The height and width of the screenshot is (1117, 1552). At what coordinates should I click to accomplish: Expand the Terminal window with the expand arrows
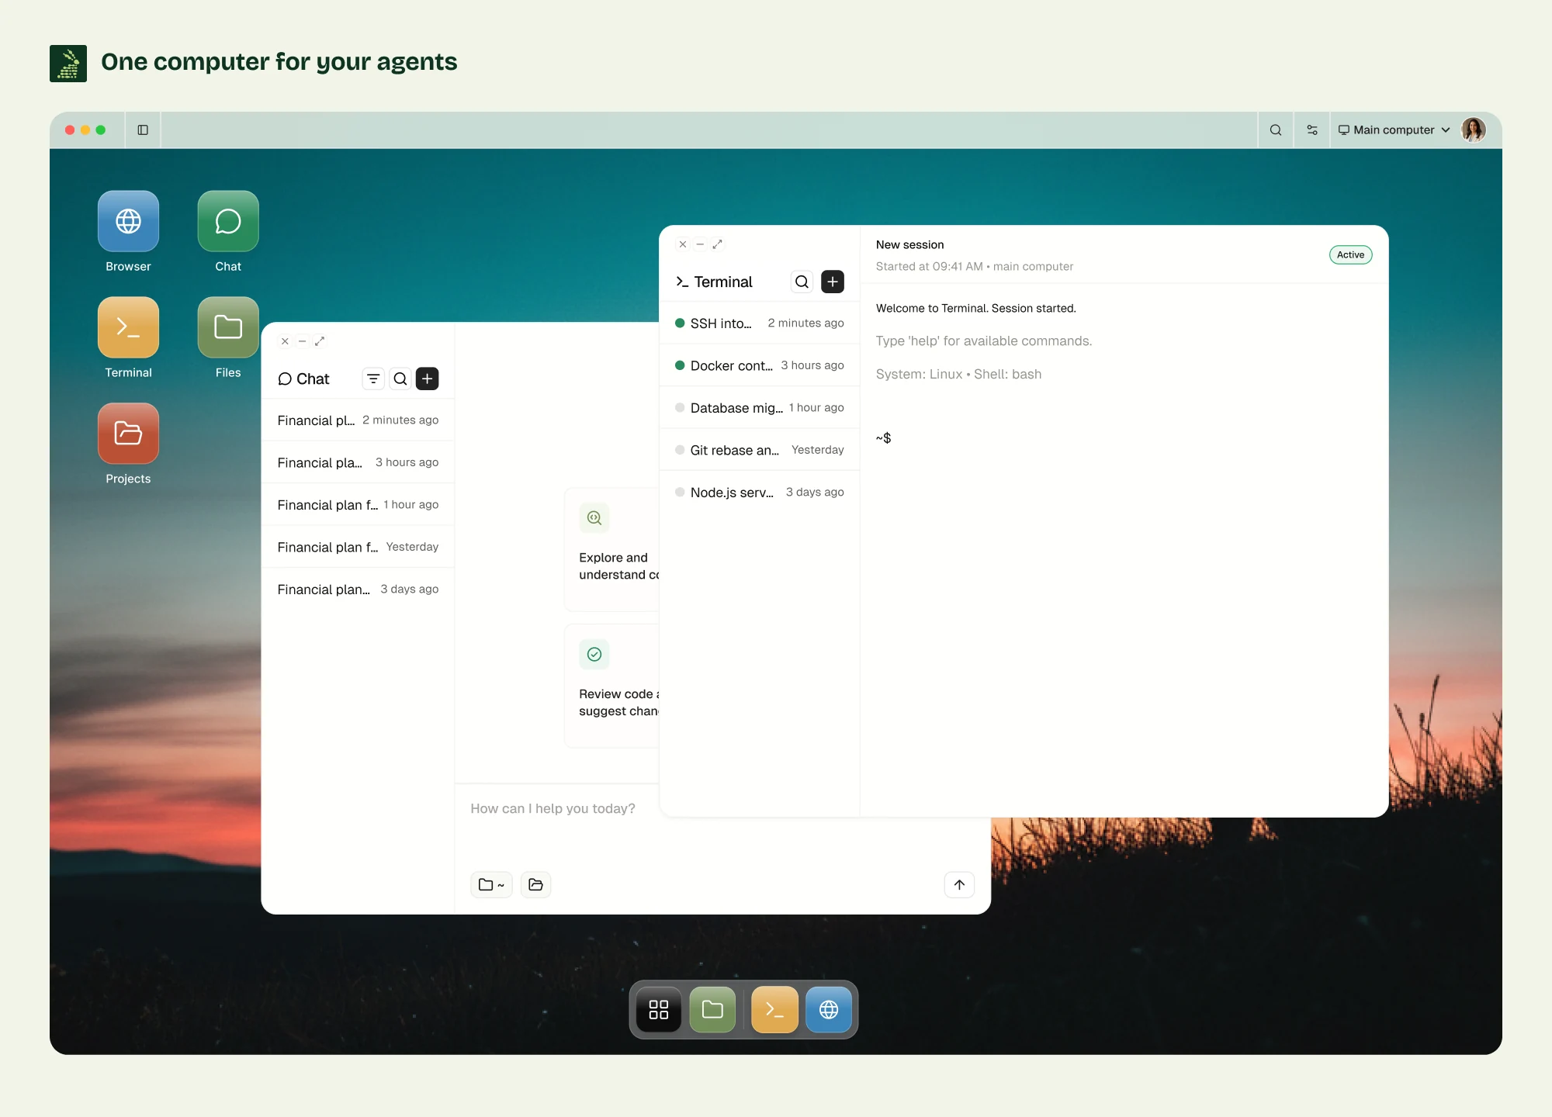pos(717,244)
